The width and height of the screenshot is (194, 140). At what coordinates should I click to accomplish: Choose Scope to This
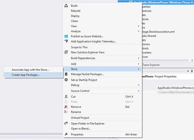click(79, 47)
